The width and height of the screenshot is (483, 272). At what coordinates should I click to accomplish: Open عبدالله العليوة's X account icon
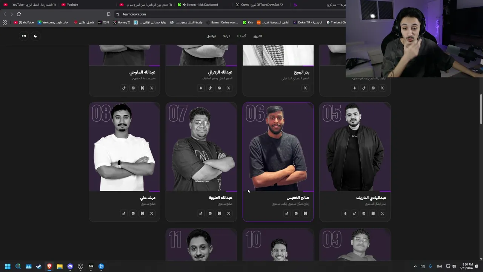[x=228, y=213]
